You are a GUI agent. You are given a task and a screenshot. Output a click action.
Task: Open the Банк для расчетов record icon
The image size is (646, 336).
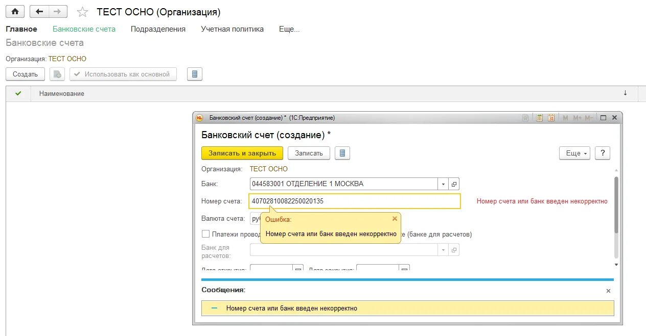[454, 250]
